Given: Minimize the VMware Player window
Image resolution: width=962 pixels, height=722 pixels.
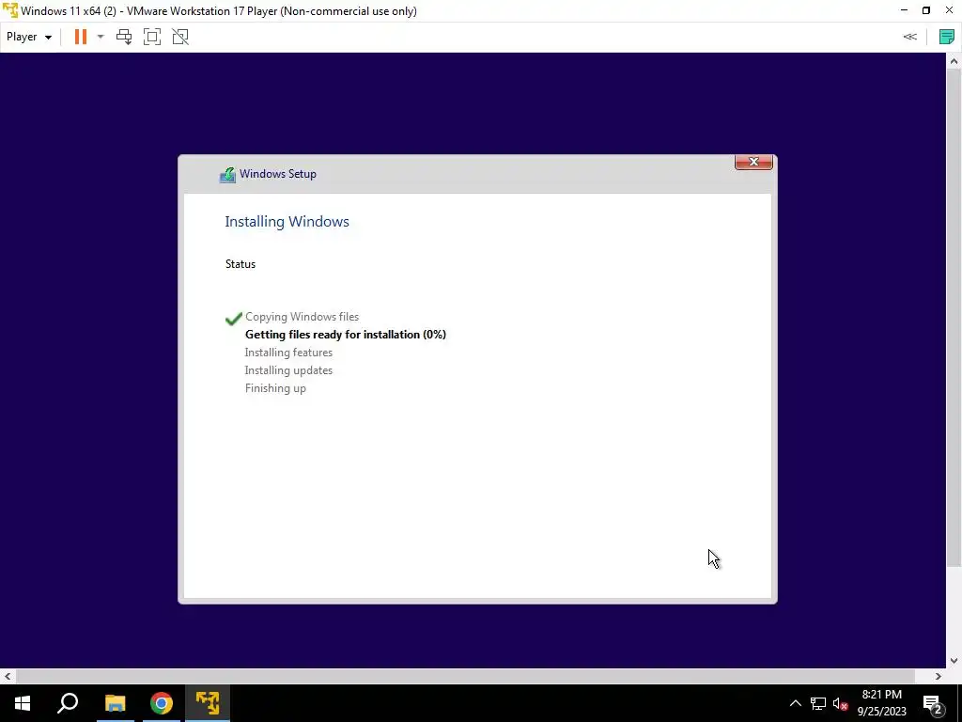Looking at the screenshot, I should tap(904, 10).
